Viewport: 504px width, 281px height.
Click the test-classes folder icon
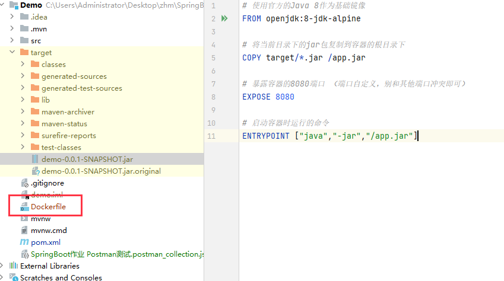click(35, 148)
